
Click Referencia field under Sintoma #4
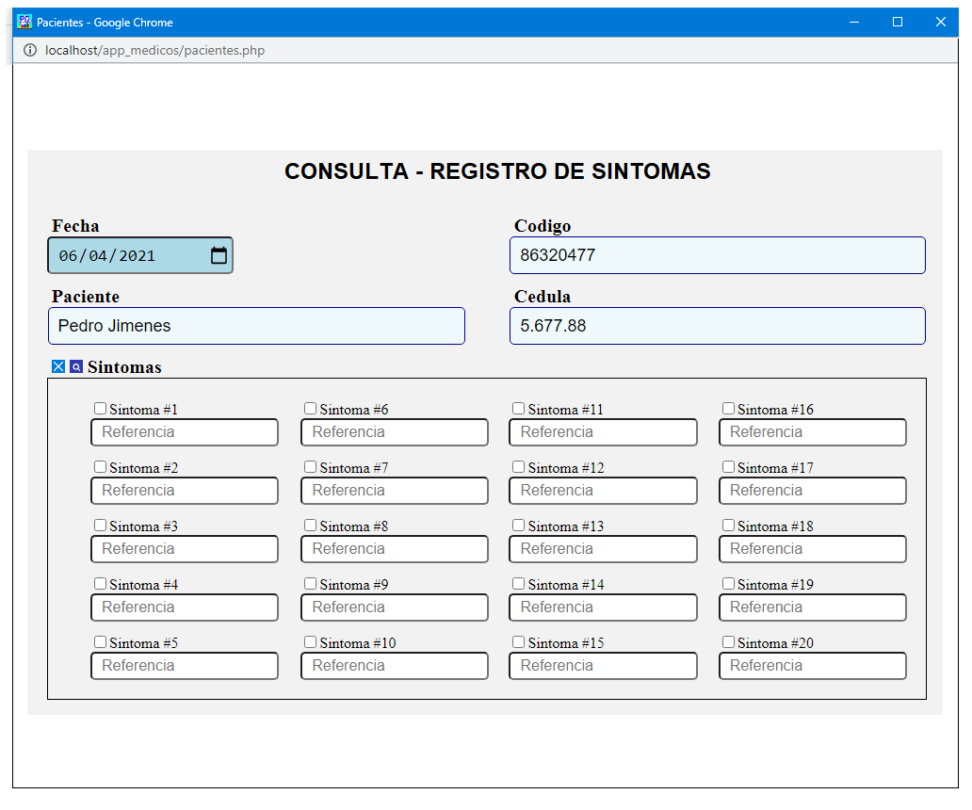184,607
